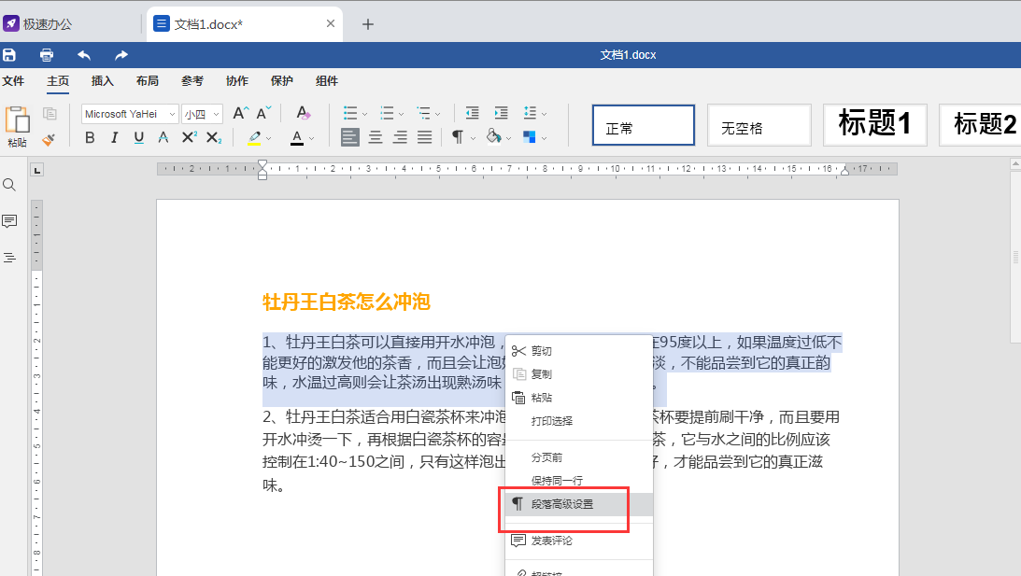Switch to the 布局 tab
This screenshot has height=576, width=1021.
tap(148, 81)
